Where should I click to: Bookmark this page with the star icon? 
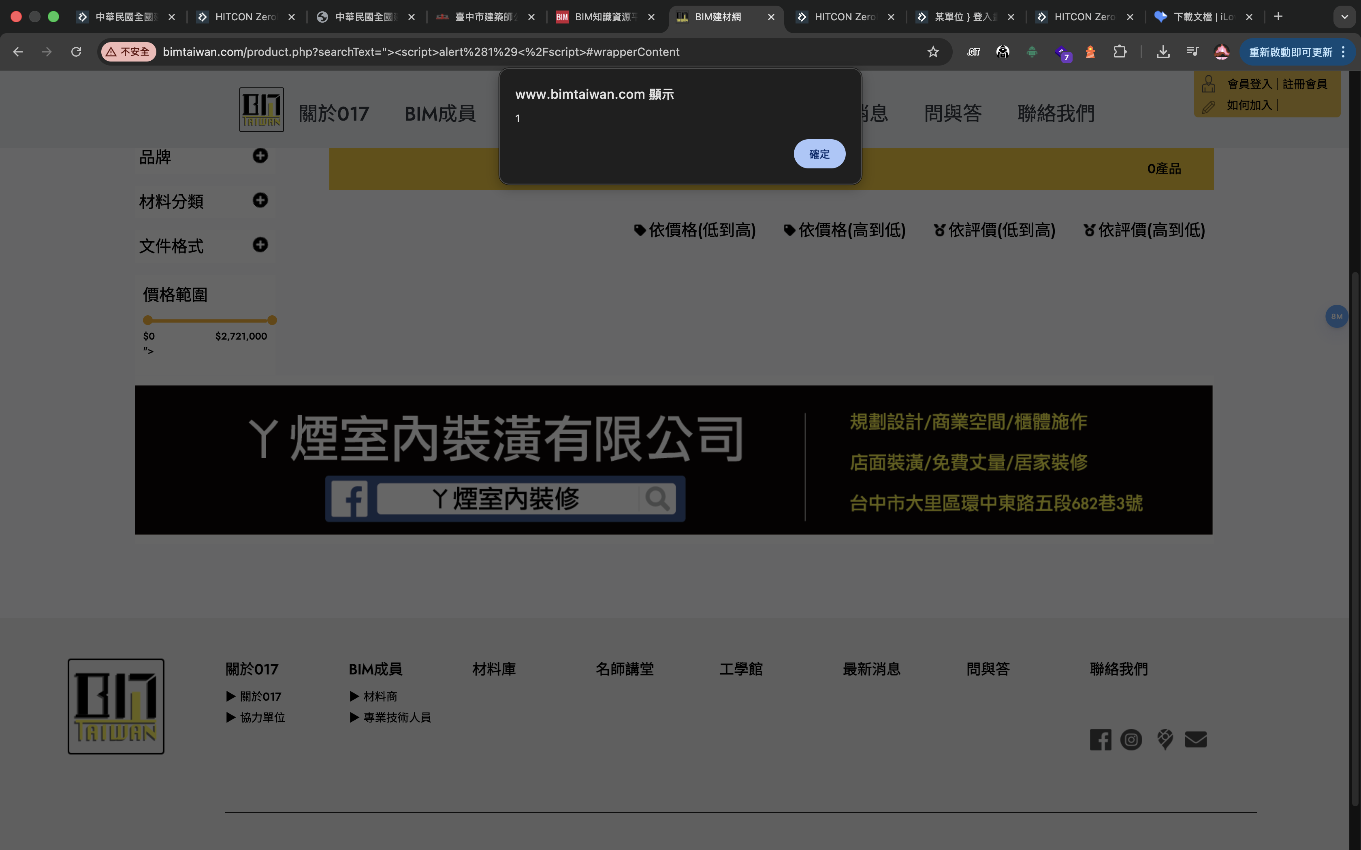coord(933,52)
